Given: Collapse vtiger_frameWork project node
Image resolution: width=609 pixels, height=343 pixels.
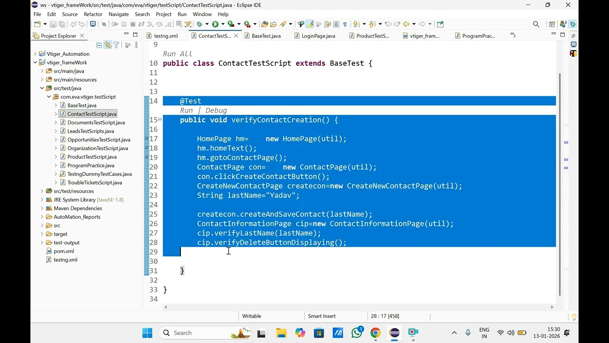Looking at the screenshot, I should coord(35,62).
